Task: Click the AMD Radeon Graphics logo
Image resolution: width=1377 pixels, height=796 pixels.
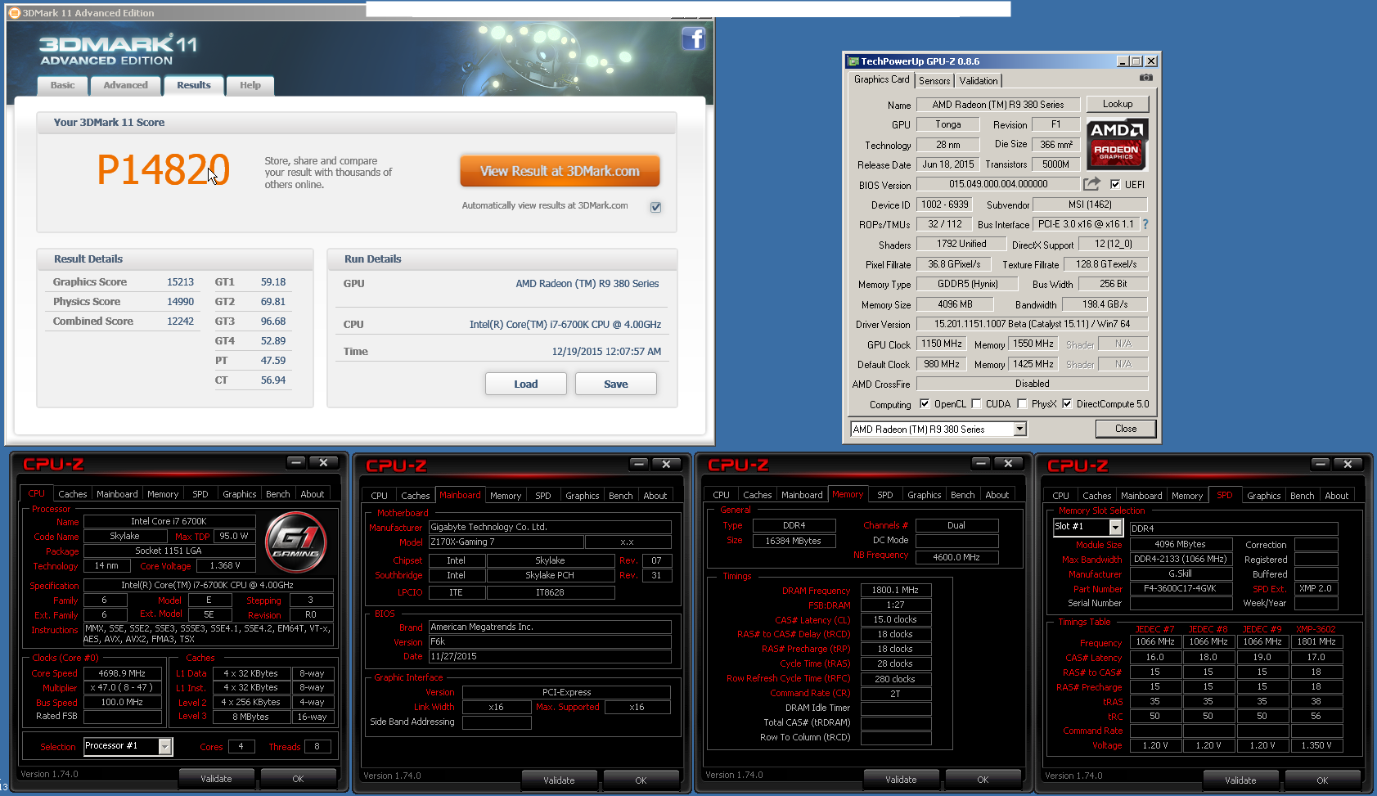Action: (x=1117, y=144)
